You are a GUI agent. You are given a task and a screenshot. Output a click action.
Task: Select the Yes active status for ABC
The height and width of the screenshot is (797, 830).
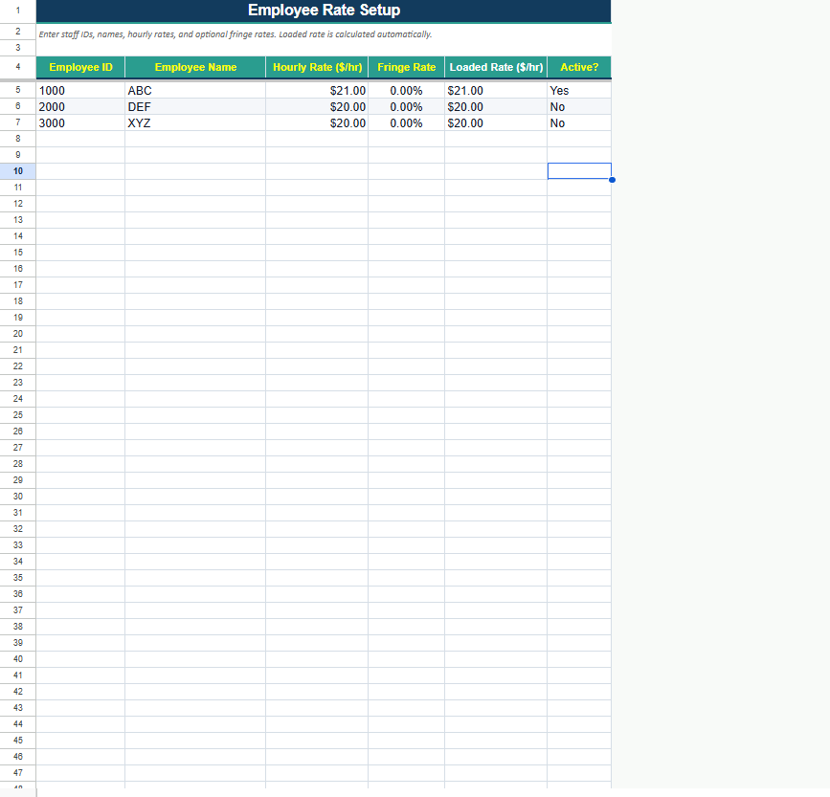point(579,91)
